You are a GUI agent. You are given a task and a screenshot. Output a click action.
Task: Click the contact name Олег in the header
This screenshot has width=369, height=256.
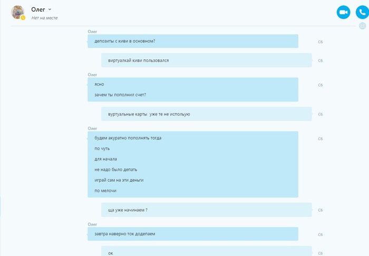click(38, 9)
